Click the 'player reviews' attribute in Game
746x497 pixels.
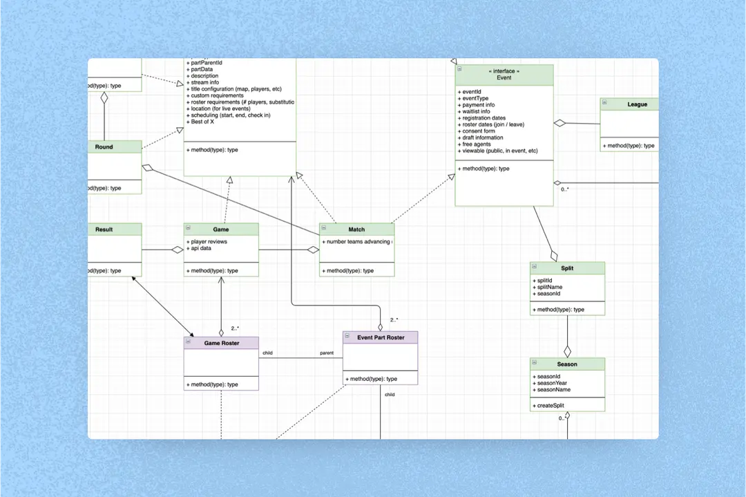click(x=207, y=242)
